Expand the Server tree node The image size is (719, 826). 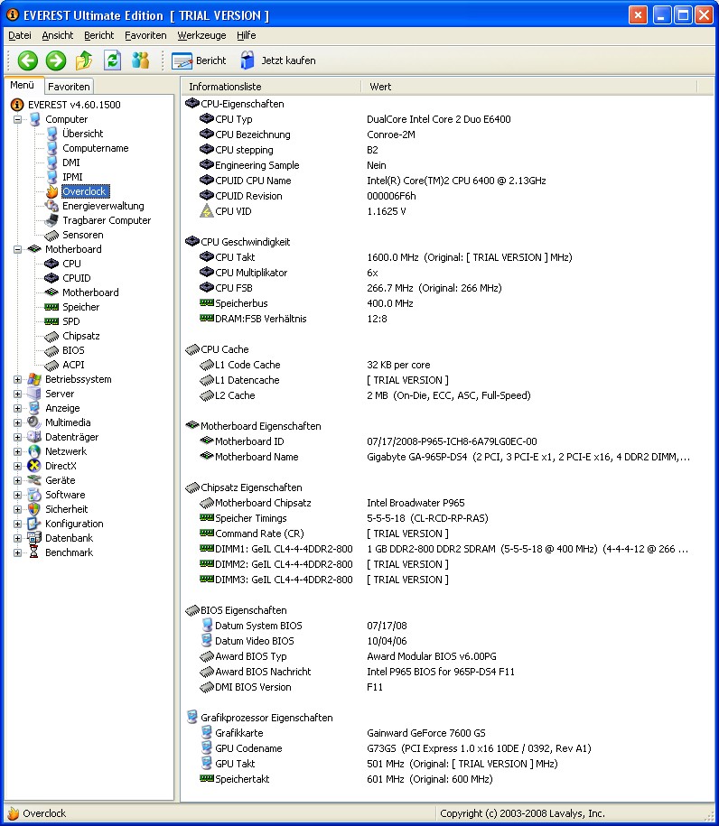click(x=17, y=394)
